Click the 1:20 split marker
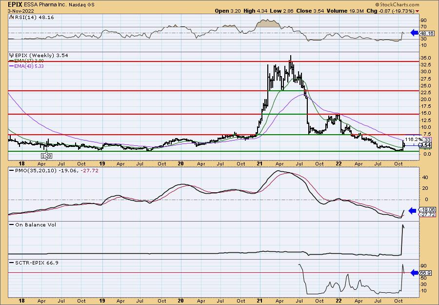 tap(46, 156)
